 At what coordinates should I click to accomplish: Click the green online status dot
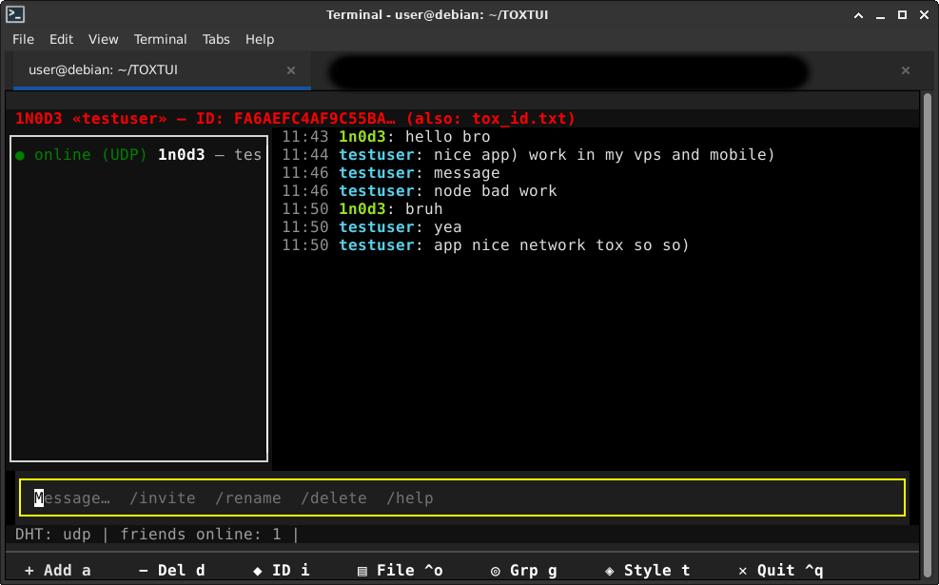click(20, 156)
